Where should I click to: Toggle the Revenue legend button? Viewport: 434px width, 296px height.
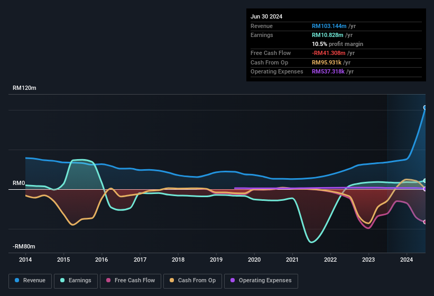pos(30,281)
